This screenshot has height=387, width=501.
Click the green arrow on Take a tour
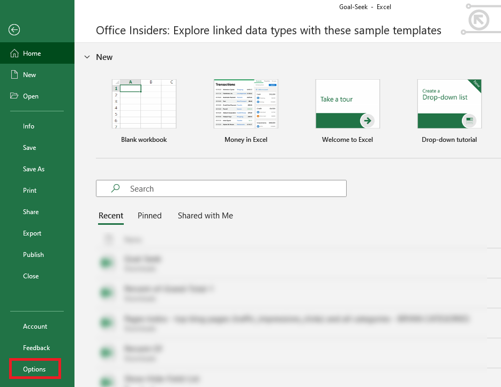367,120
